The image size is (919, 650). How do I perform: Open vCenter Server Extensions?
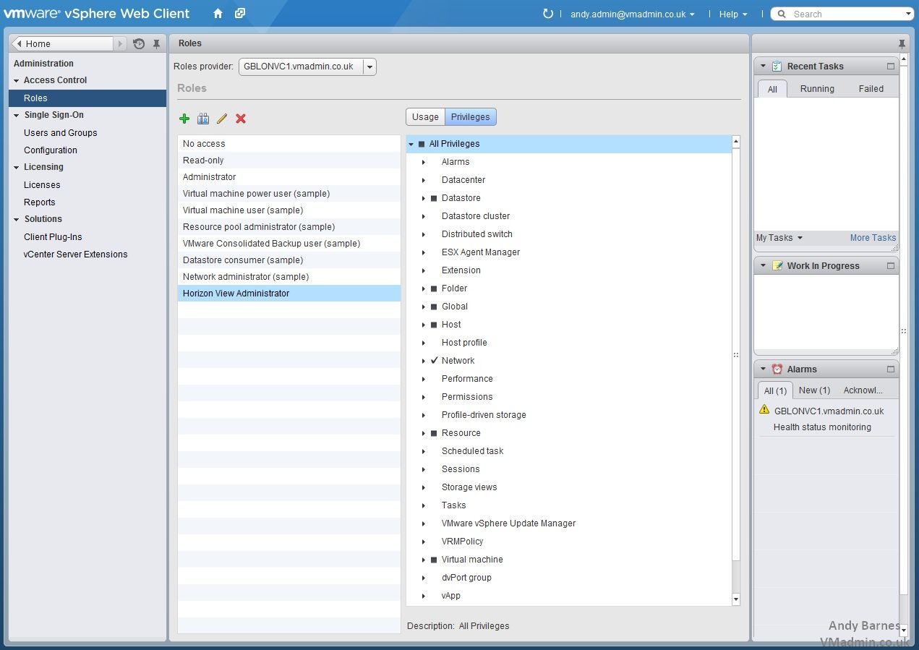click(75, 255)
